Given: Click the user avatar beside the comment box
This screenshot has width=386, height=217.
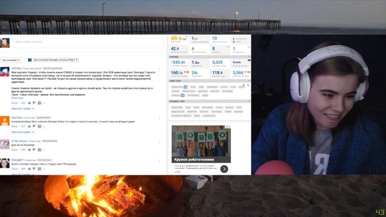Looking at the screenshot, I should tap(5, 43).
